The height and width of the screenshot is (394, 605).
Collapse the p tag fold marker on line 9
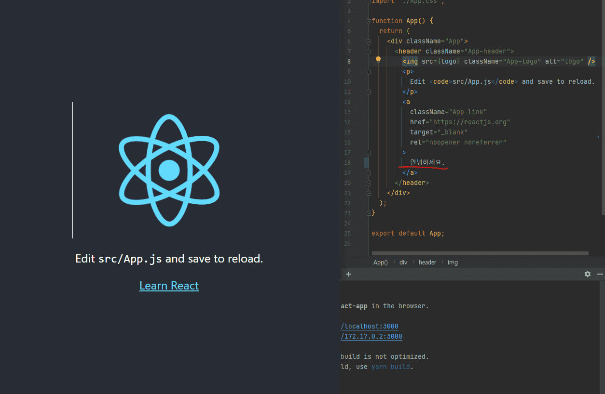pyautogui.click(x=369, y=72)
